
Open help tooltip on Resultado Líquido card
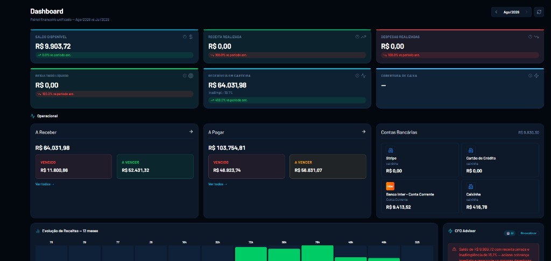pos(185,75)
